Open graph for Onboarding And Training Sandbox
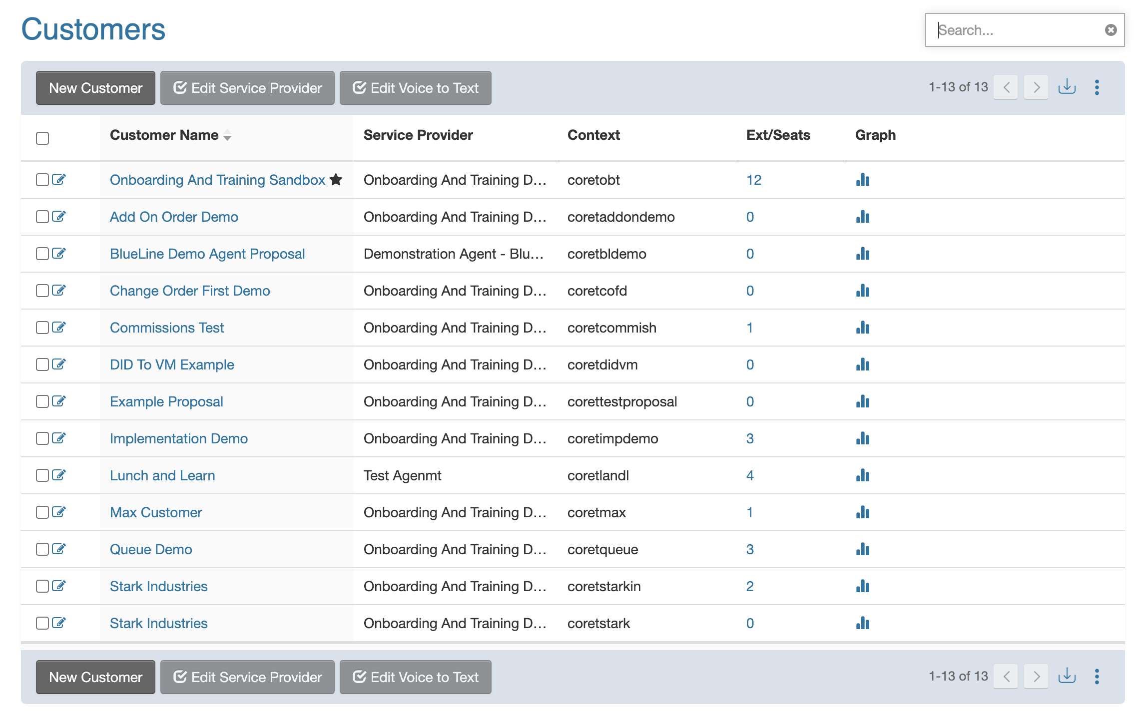This screenshot has width=1134, height=716. click(862, 180)
